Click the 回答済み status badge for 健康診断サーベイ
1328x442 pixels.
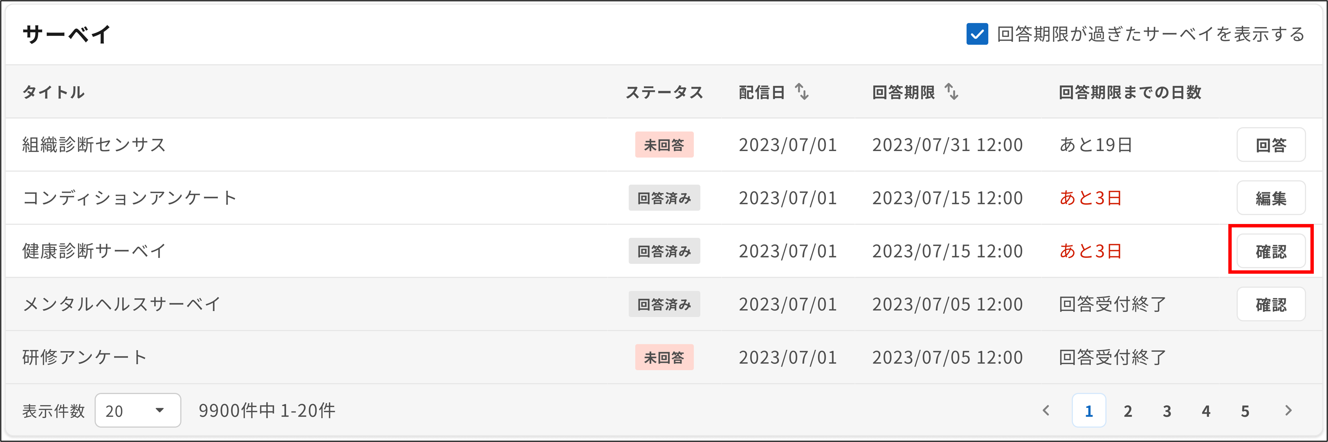click(x=664, y=251)
